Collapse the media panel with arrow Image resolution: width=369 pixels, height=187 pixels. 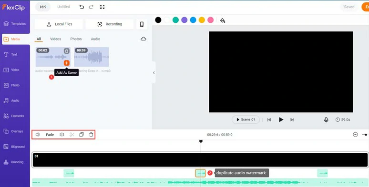[x=154, y=73]
